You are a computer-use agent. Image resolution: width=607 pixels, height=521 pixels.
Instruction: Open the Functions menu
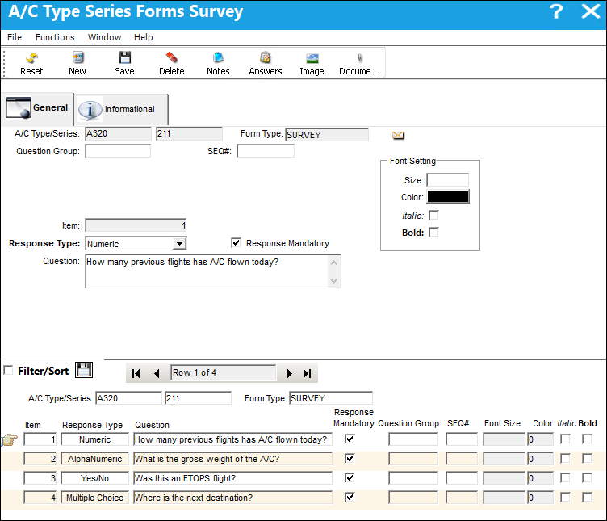click(55, 37)
